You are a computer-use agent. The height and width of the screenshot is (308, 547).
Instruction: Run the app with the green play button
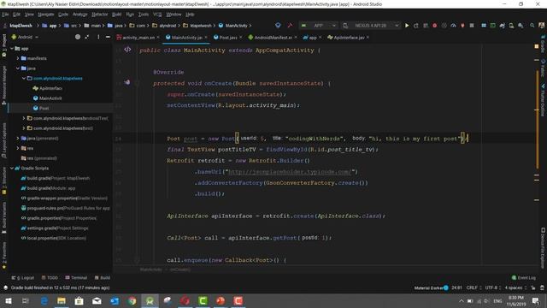click(407, 26)
